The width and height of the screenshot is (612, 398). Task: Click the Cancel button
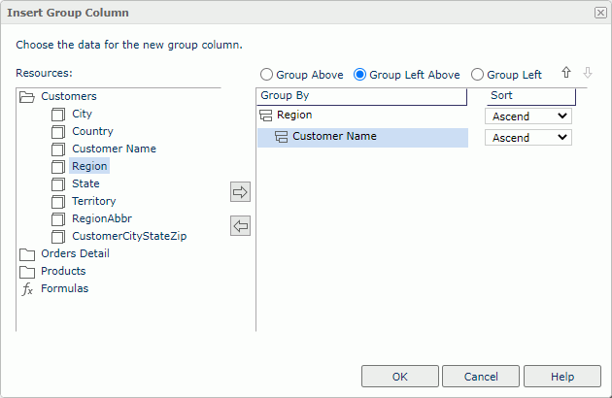pos(481,377)
